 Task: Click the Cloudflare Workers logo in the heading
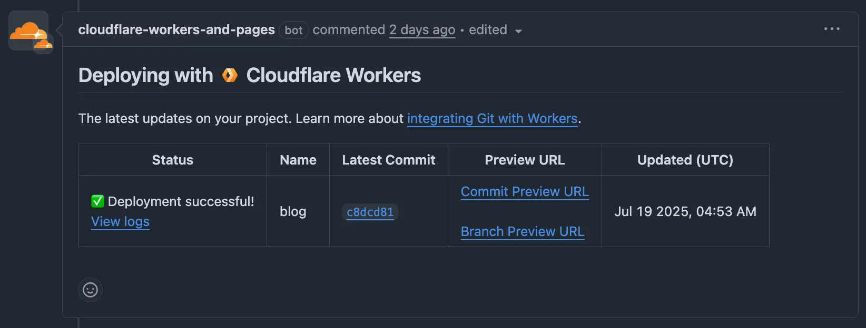[230, 75]
